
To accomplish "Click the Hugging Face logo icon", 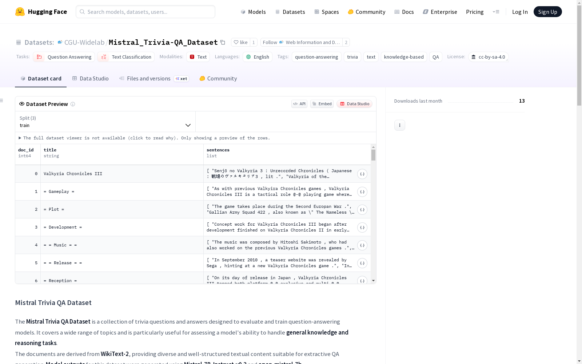I will coord(20,12).
